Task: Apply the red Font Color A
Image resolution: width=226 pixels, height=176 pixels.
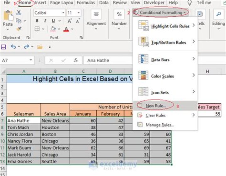Action: coord(66,29)
